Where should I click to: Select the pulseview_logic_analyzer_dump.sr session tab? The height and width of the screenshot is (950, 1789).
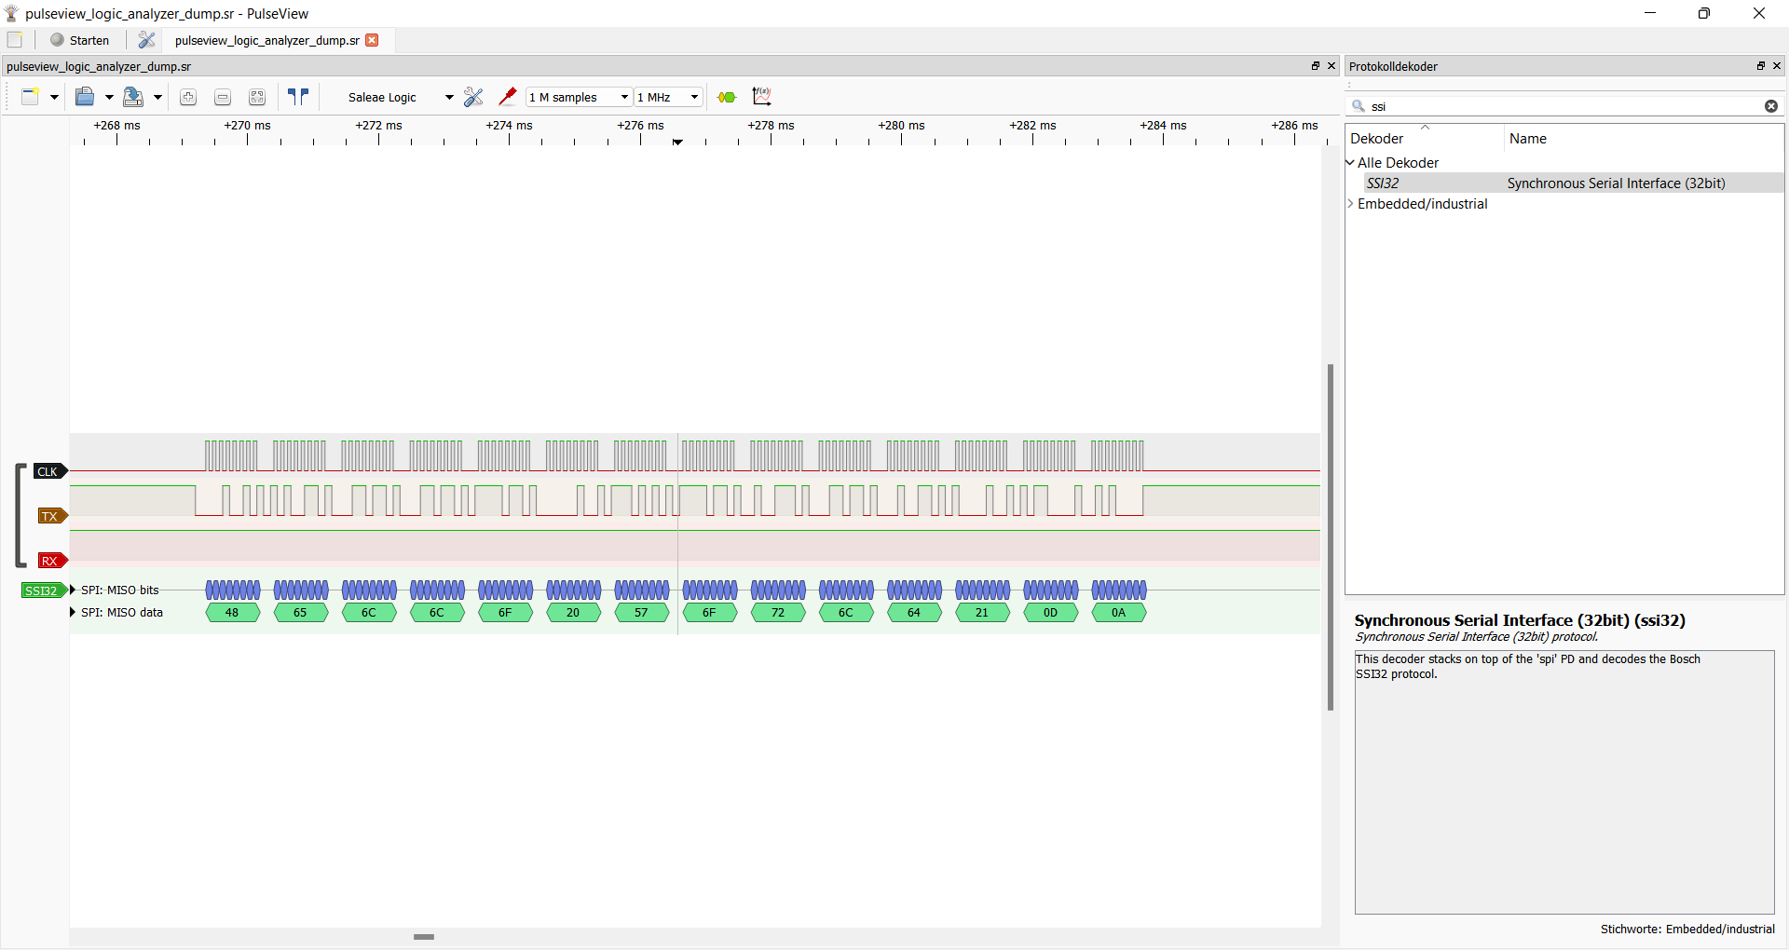266,40
